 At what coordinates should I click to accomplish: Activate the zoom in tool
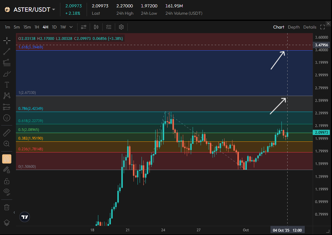[7, 144]
